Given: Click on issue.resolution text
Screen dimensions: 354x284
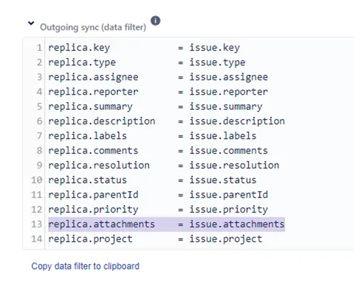Looking at the screenshot, I should [234, 166].
